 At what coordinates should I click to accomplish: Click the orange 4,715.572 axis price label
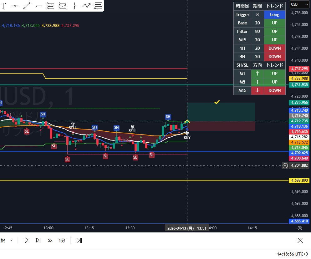[x=299, y=142]
